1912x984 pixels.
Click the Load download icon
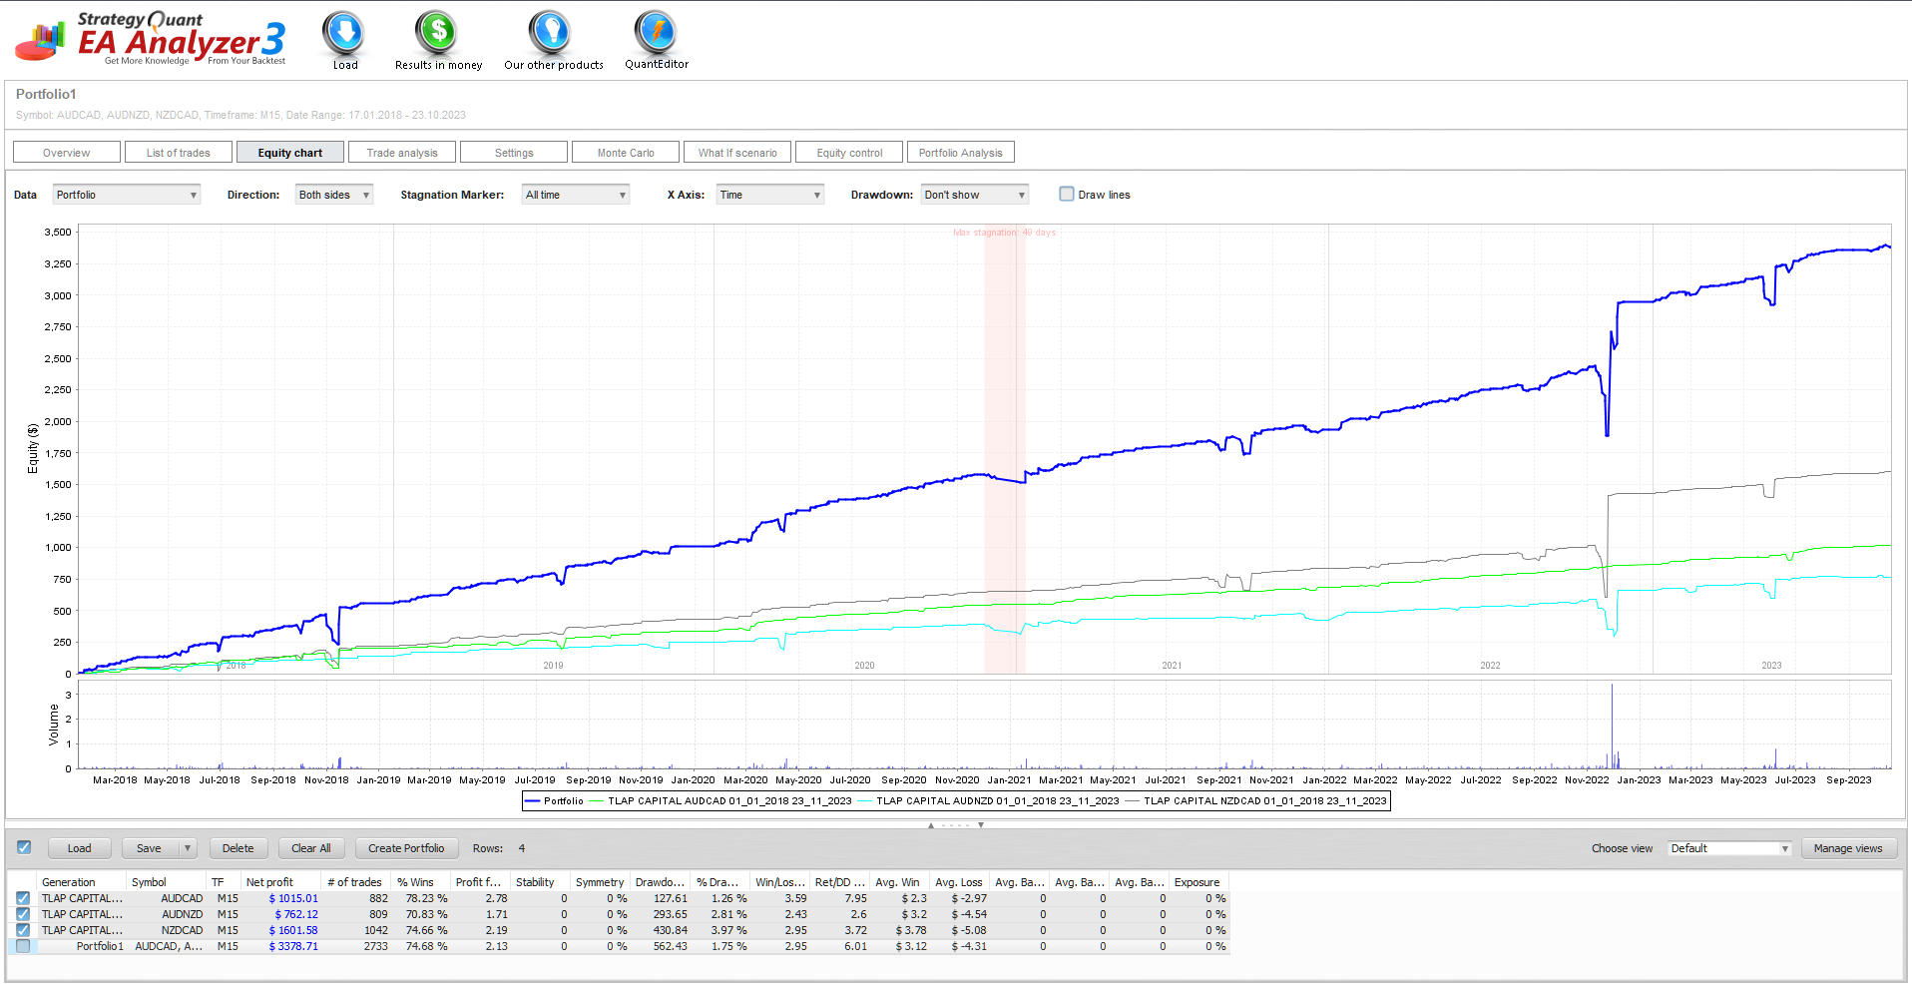(x=344, y=33)
